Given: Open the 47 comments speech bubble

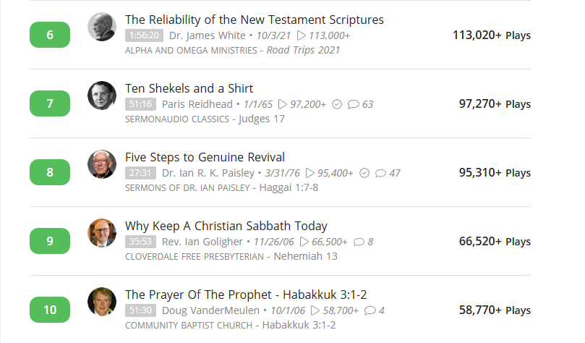Looking at the screenshot, I should click(x=381, y=173).
